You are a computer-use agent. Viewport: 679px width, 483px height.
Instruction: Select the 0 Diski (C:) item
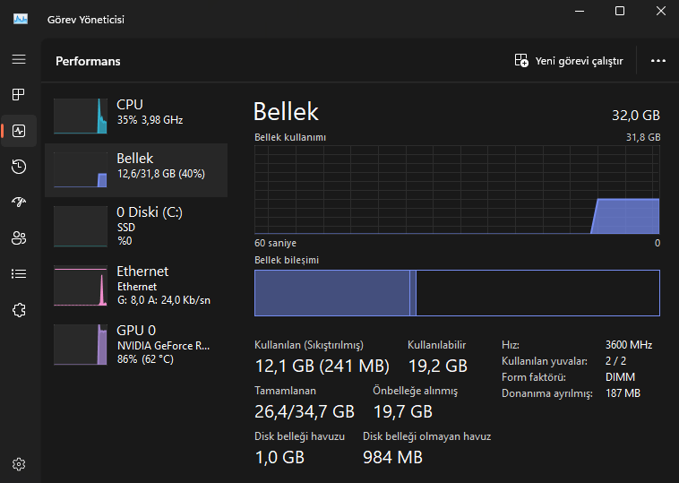click(x=136, y=225)
